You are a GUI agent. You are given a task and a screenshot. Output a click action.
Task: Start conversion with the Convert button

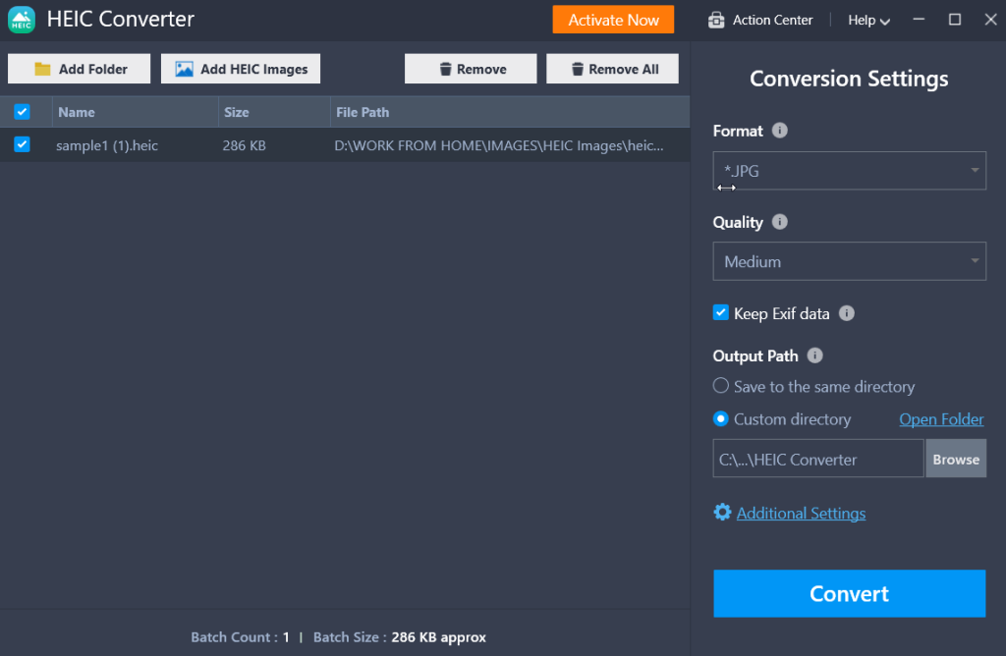tap(849, 594)
